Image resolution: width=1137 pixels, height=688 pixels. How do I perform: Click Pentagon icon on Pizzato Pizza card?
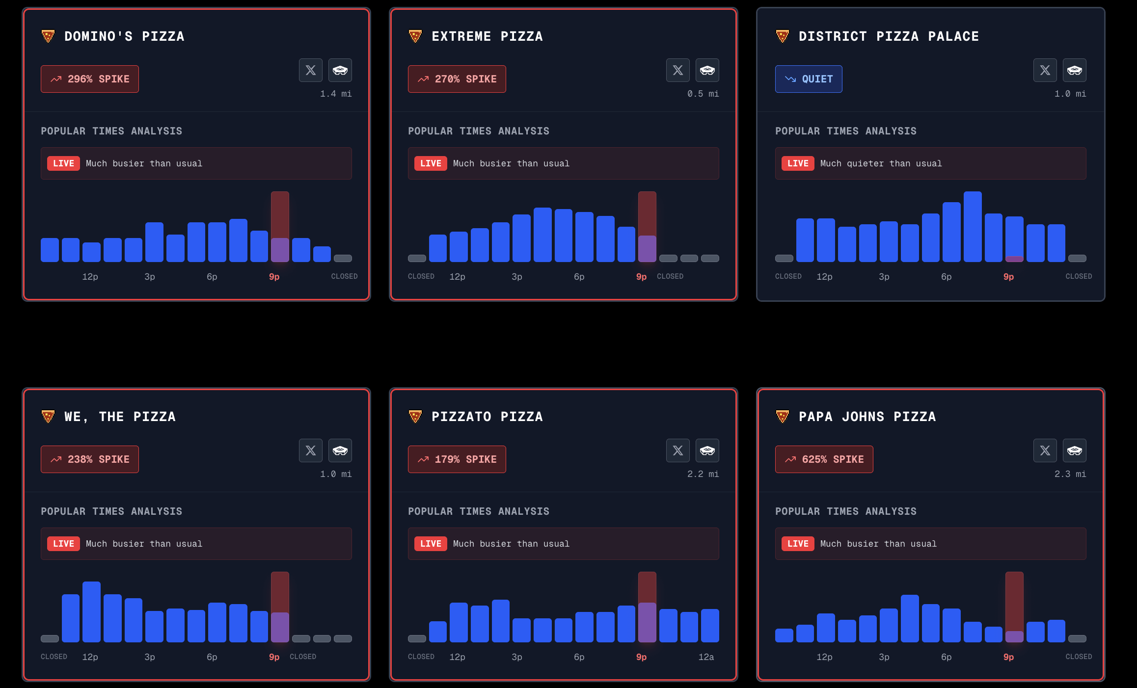pos(707,450)
